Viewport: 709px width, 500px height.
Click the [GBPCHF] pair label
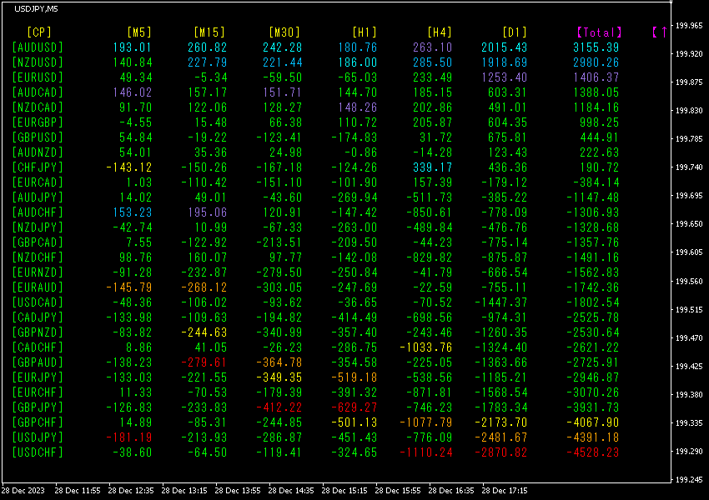(x=38, y=422)
